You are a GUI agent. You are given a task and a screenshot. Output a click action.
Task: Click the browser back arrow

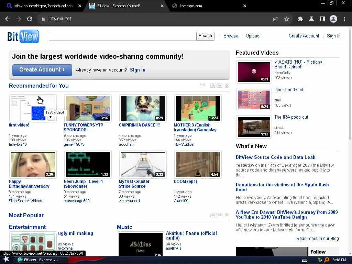[x=8, y=19]
